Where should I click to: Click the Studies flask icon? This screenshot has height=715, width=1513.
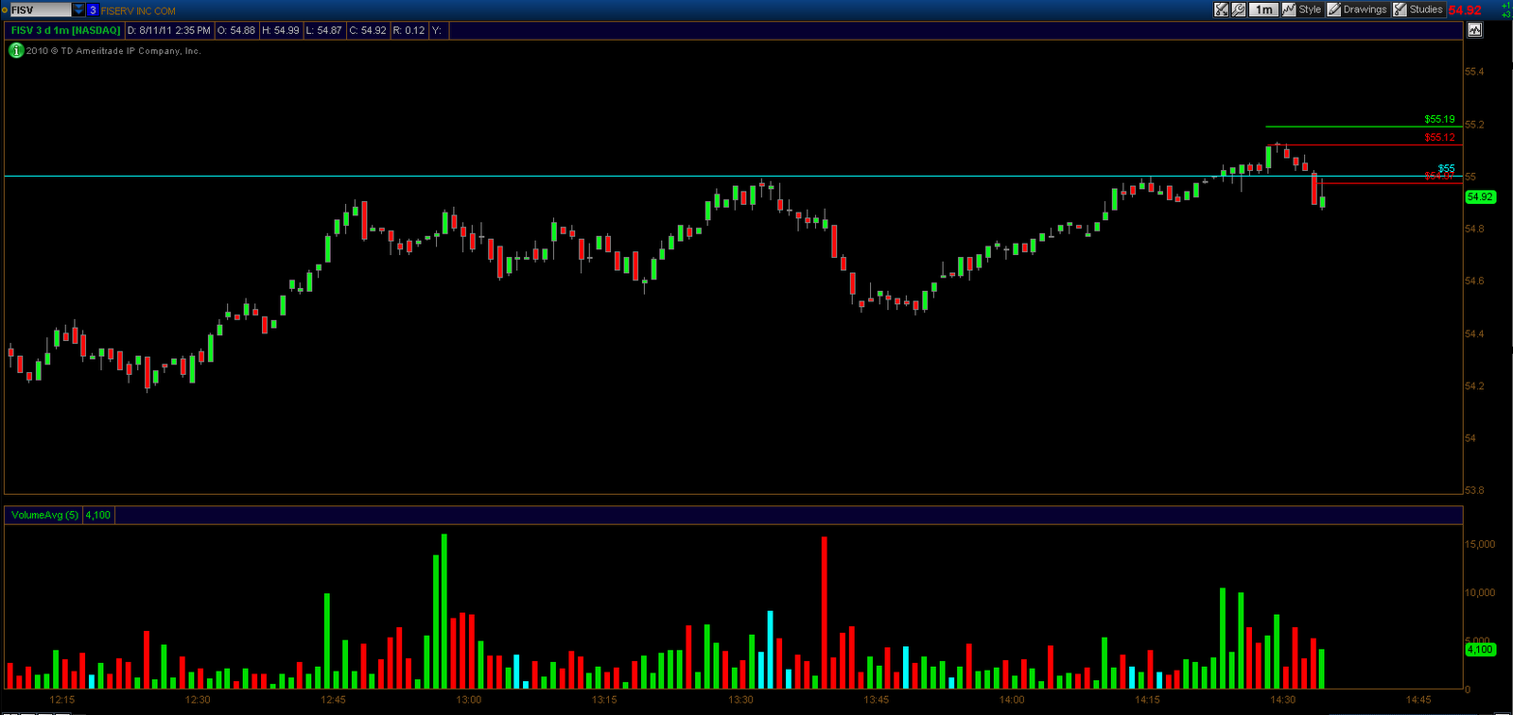(x=1400, y=9)
